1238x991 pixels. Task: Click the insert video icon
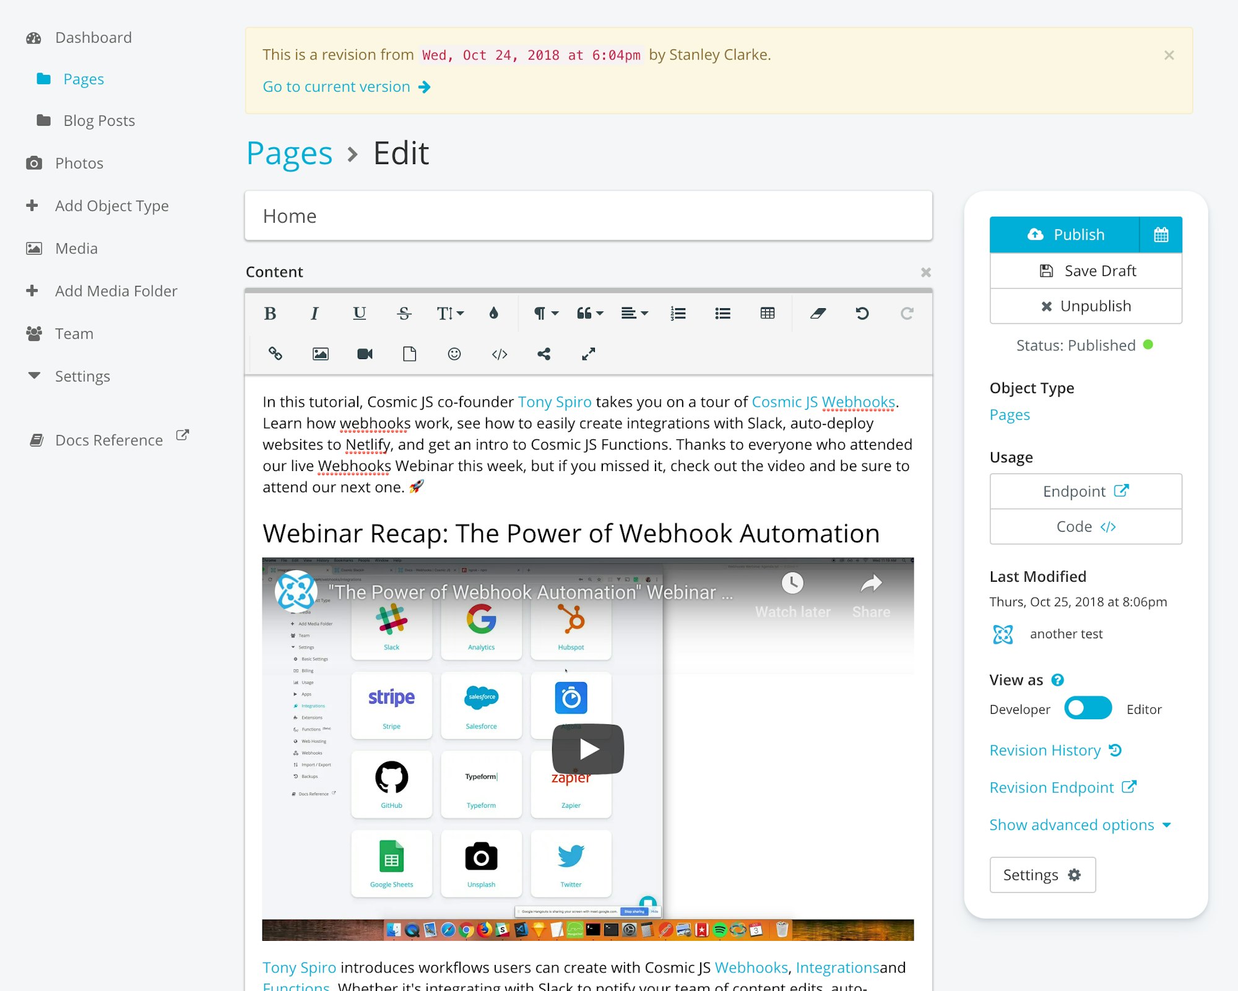point(365,354)
